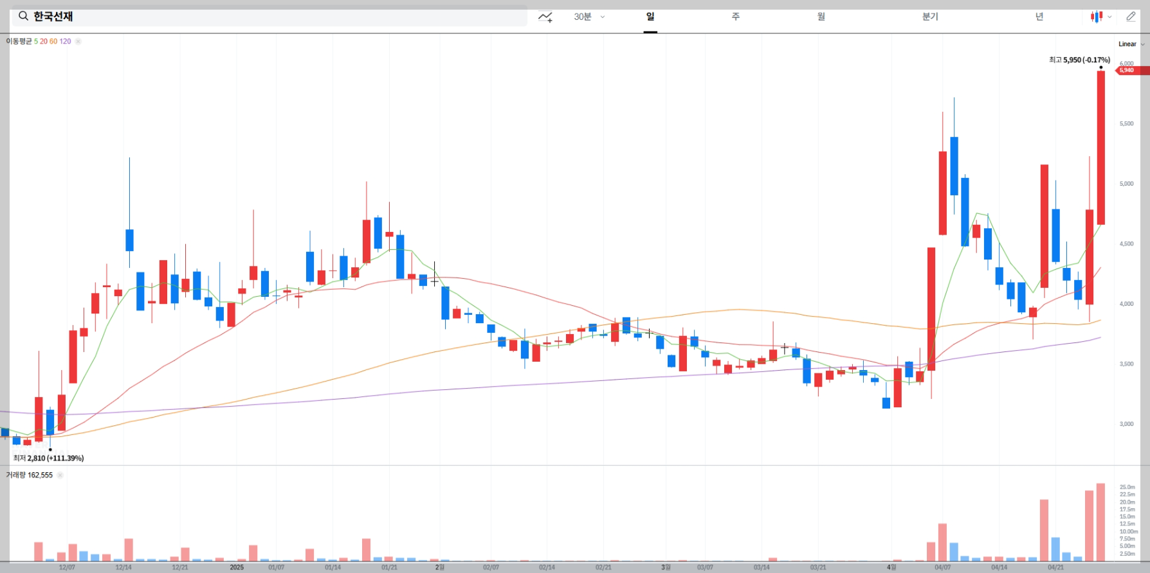Click the 02/14 date axis label

[x=547, y=567]
